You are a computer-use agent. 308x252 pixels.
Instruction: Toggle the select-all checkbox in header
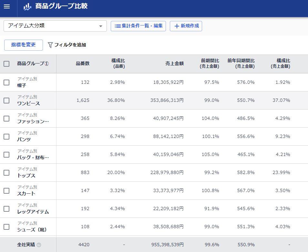(6, 64)
